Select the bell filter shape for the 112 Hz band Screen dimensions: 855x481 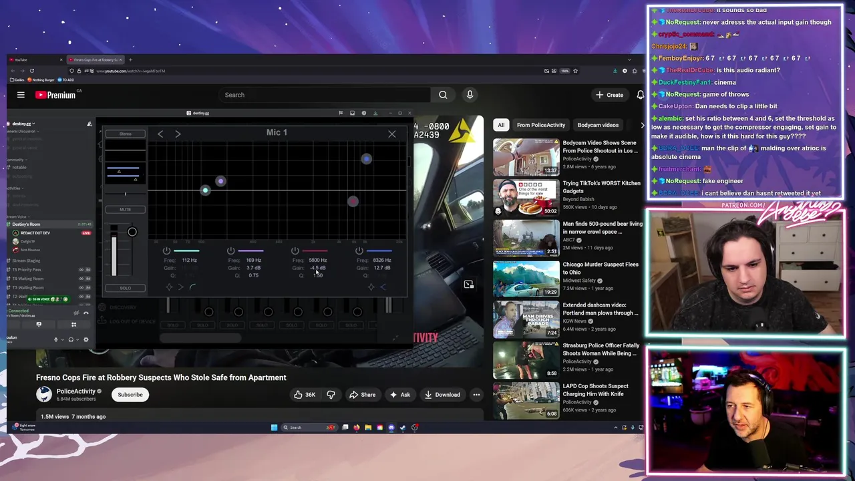pos(169,287)
